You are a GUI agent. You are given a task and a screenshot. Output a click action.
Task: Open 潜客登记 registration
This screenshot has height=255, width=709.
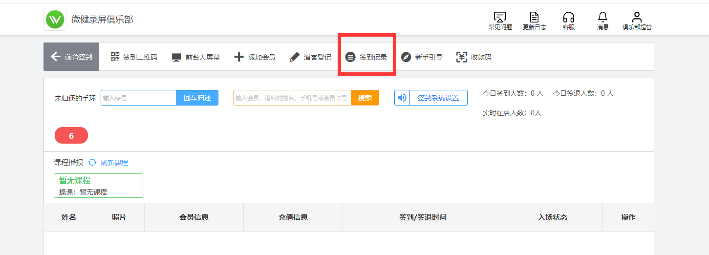point(310,57)
